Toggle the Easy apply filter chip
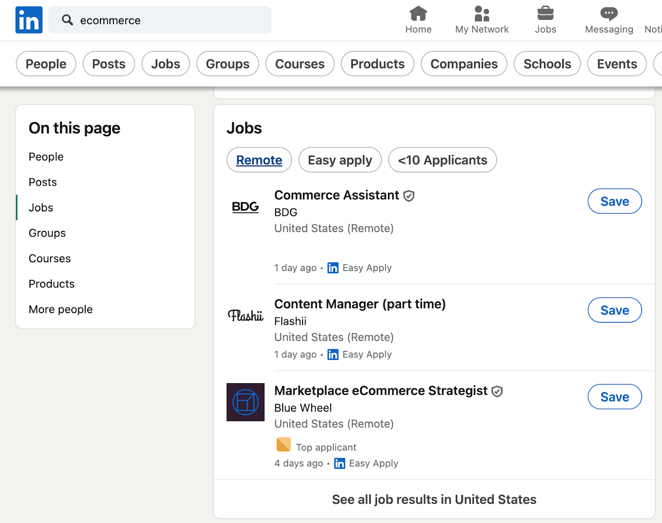The height and width of the screenshot is (523, 662). point(340,160)
